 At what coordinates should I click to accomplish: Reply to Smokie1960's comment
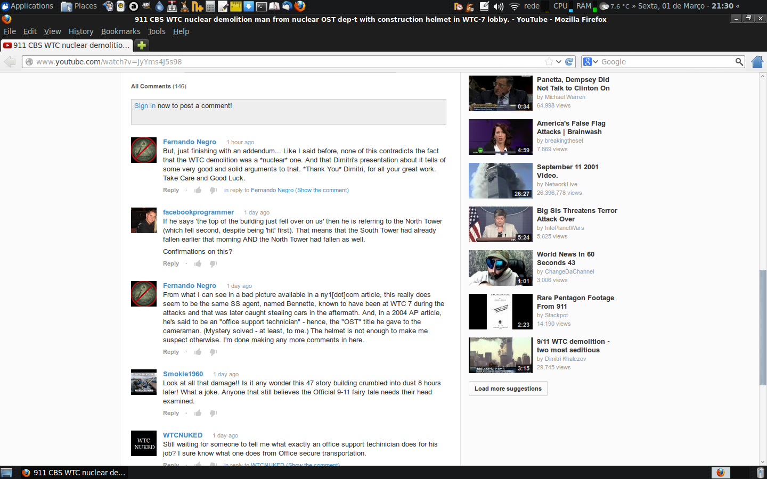pos(171,413)
